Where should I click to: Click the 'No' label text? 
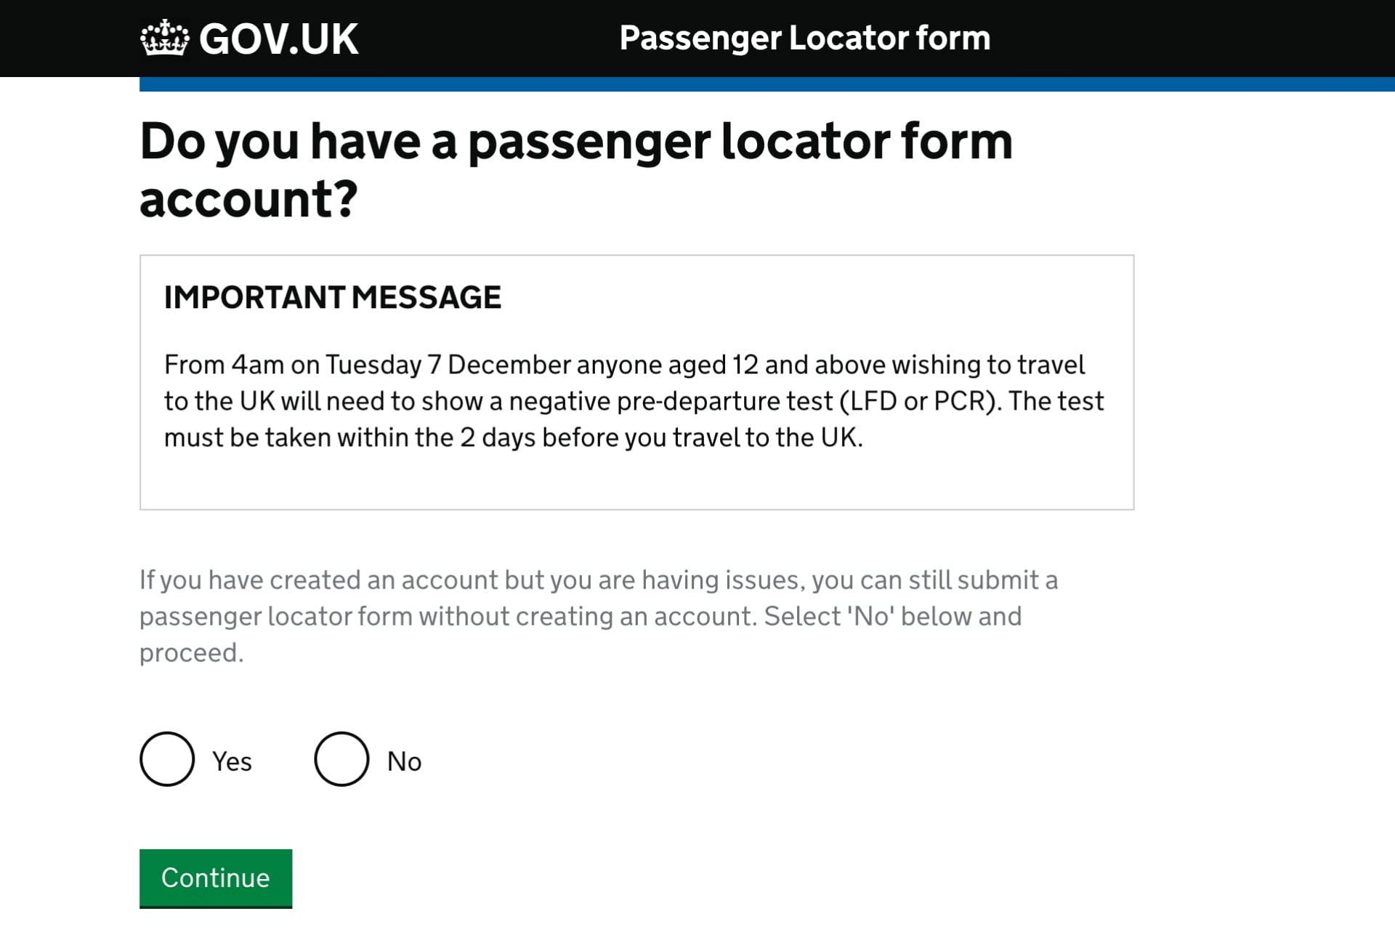[x=403, y=761]
